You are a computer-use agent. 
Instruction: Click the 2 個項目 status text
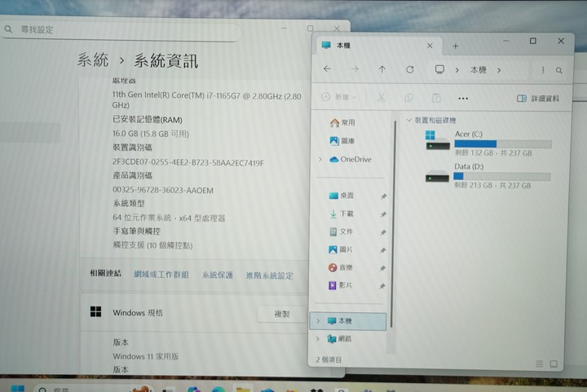(329, 360)
